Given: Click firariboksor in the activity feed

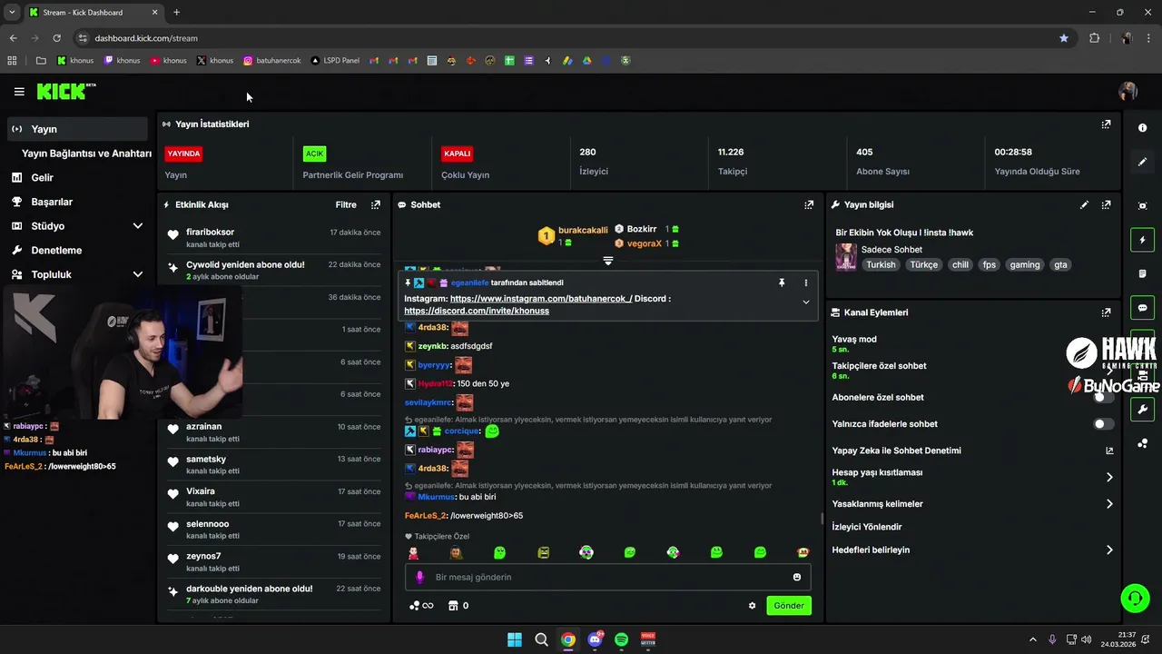Looking at the screenshot, I should point(210,233).
